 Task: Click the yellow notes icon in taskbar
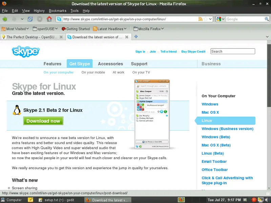tap(30, 200)
